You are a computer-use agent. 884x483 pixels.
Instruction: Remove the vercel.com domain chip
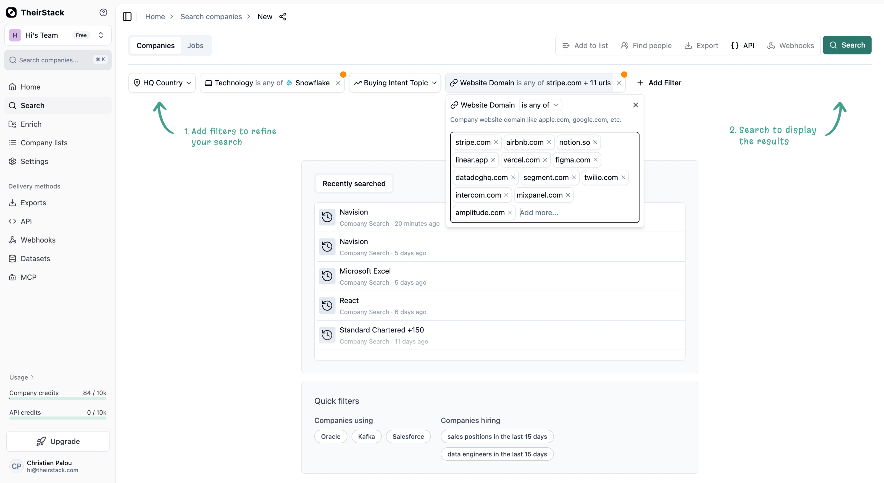tap(545, 160)
